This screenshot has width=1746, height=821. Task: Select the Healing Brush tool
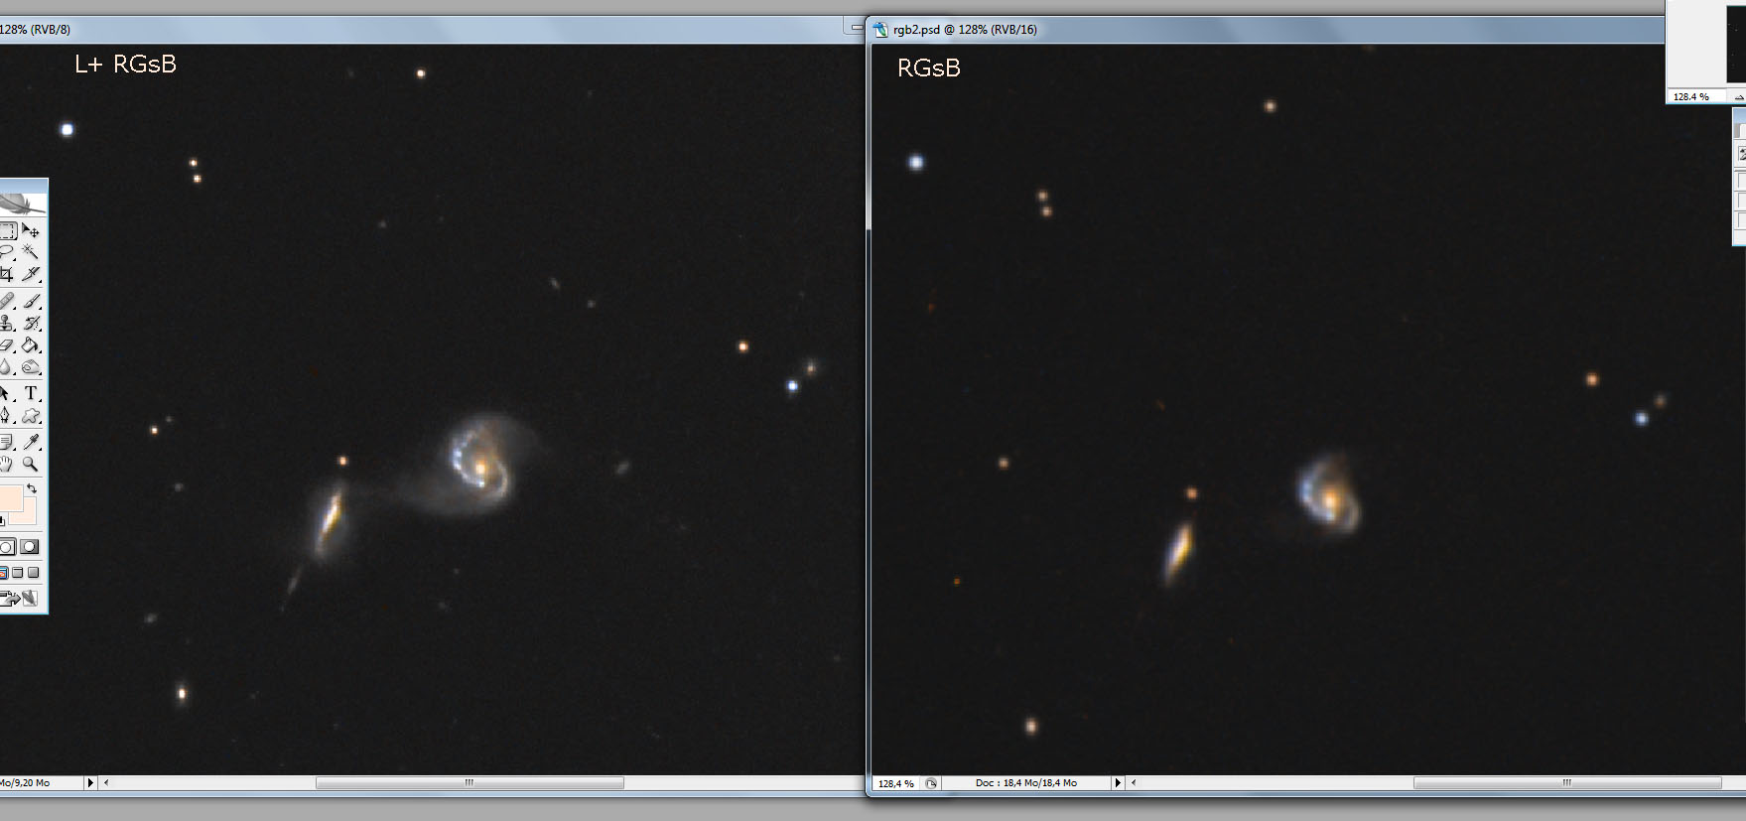7,301
